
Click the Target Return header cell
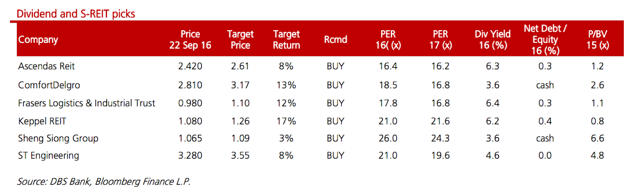286,40
